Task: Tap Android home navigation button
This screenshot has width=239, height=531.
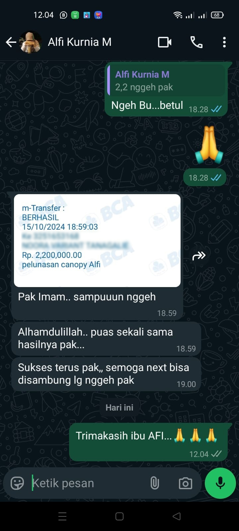Action: 119,516
